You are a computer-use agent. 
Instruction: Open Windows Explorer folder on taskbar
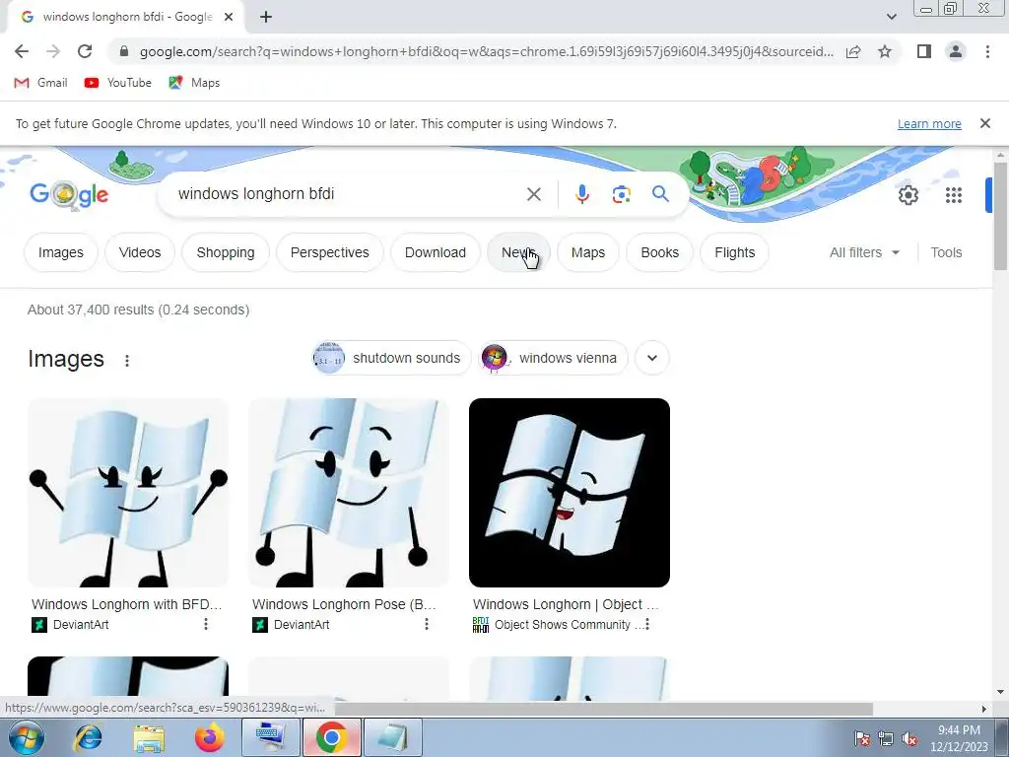[x=150, y=738]
